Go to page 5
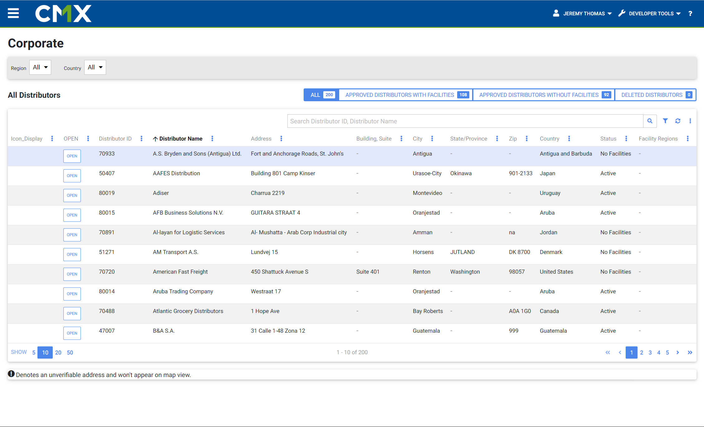The width and height of the screenshot is (704, 427). click(667, 353)
